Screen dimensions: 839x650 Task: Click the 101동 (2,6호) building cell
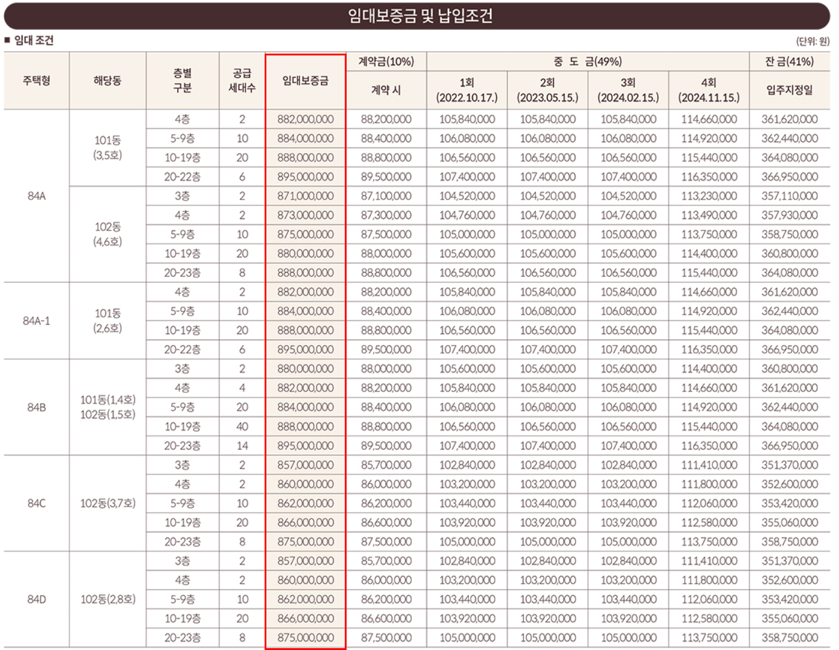click(107, 321)
